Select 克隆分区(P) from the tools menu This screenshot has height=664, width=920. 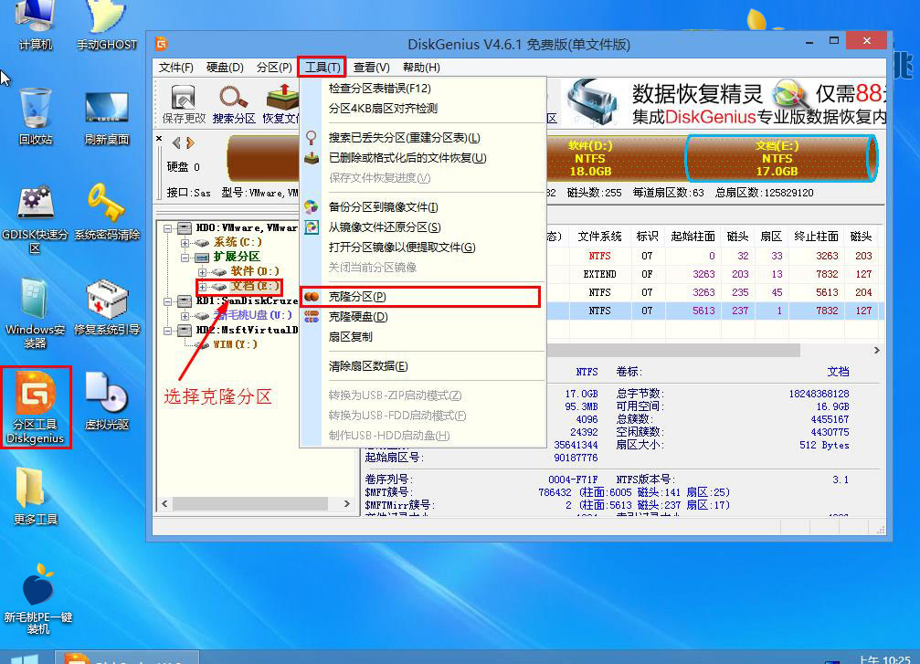(x=420, y=297)
